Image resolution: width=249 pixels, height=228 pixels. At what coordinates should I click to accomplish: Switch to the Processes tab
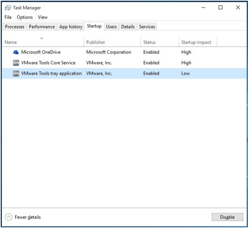point(14,27)
